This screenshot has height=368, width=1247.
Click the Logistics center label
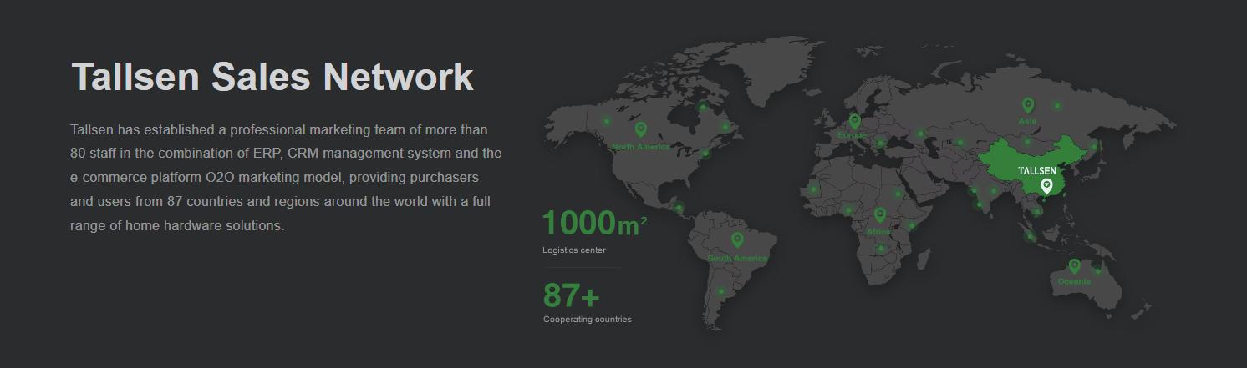click(574, 250)
